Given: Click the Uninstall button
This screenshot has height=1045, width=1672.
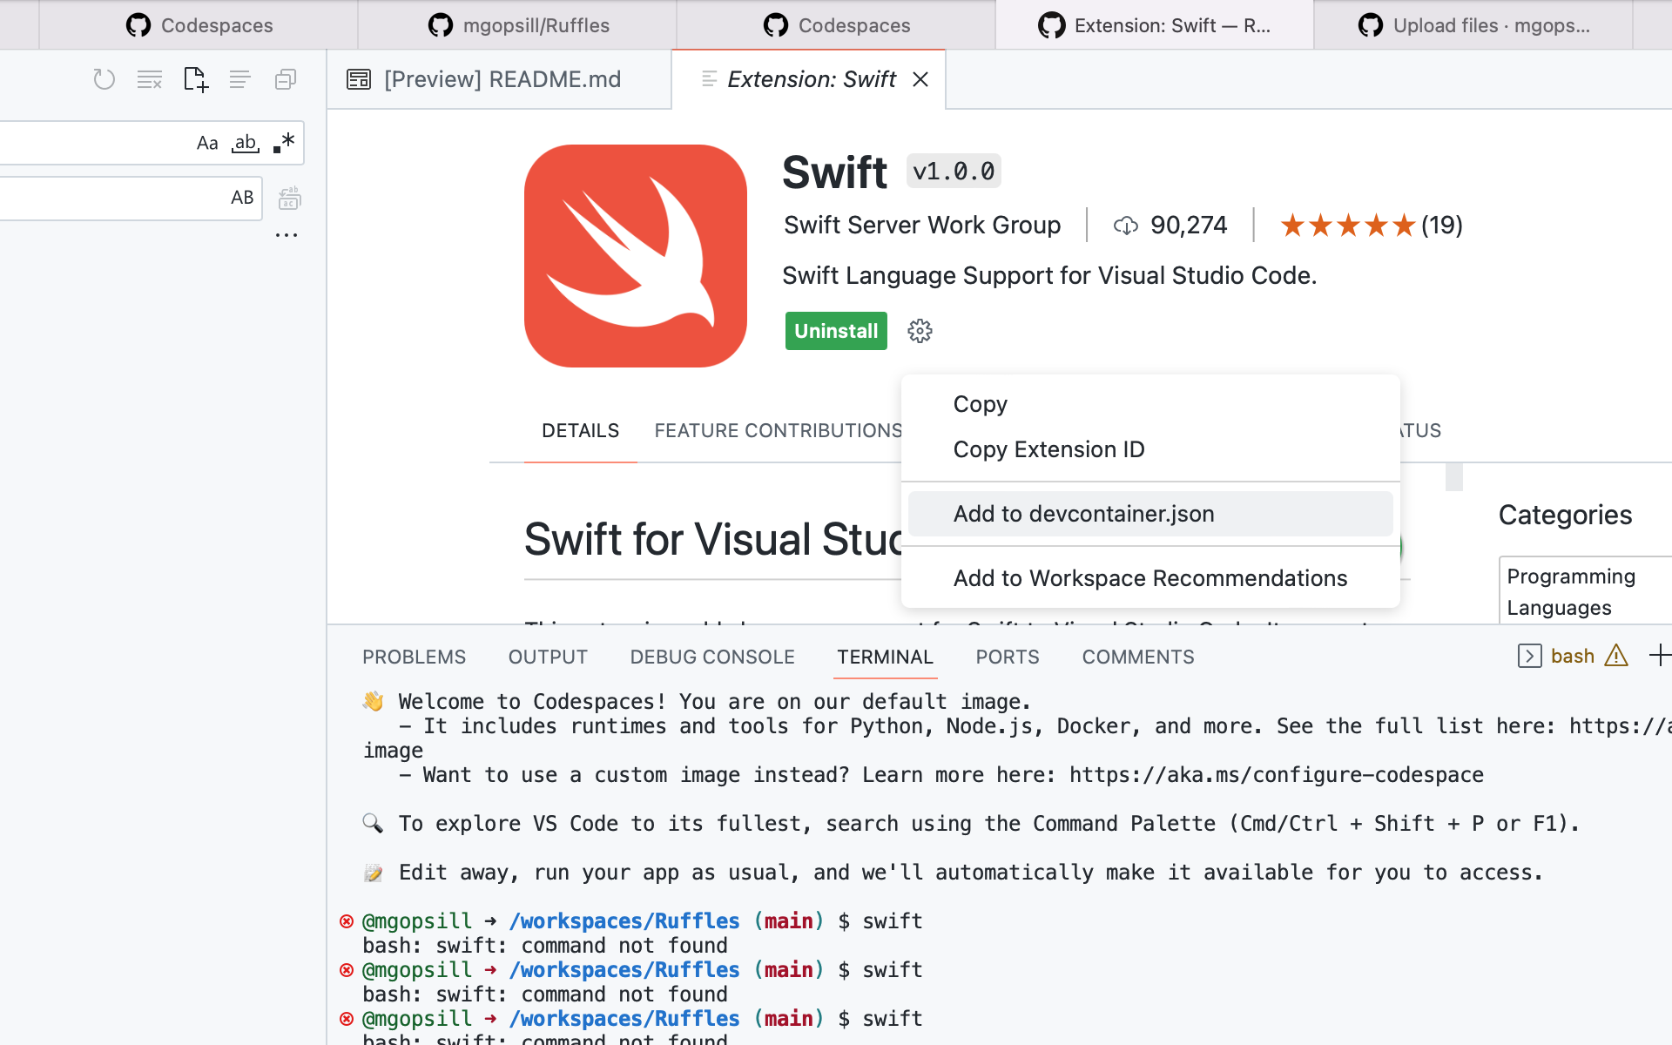Looking at the screenshot, I should pyautogui.click(x=836, y=331).
